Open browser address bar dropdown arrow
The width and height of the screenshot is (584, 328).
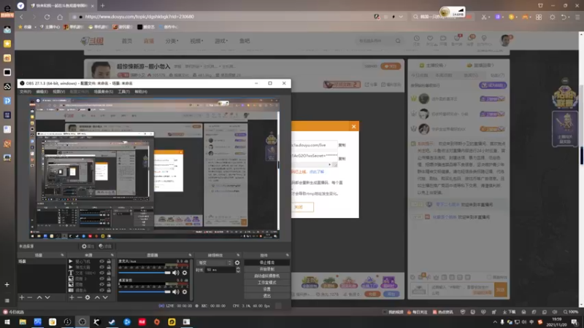click(x=401, y=17)
